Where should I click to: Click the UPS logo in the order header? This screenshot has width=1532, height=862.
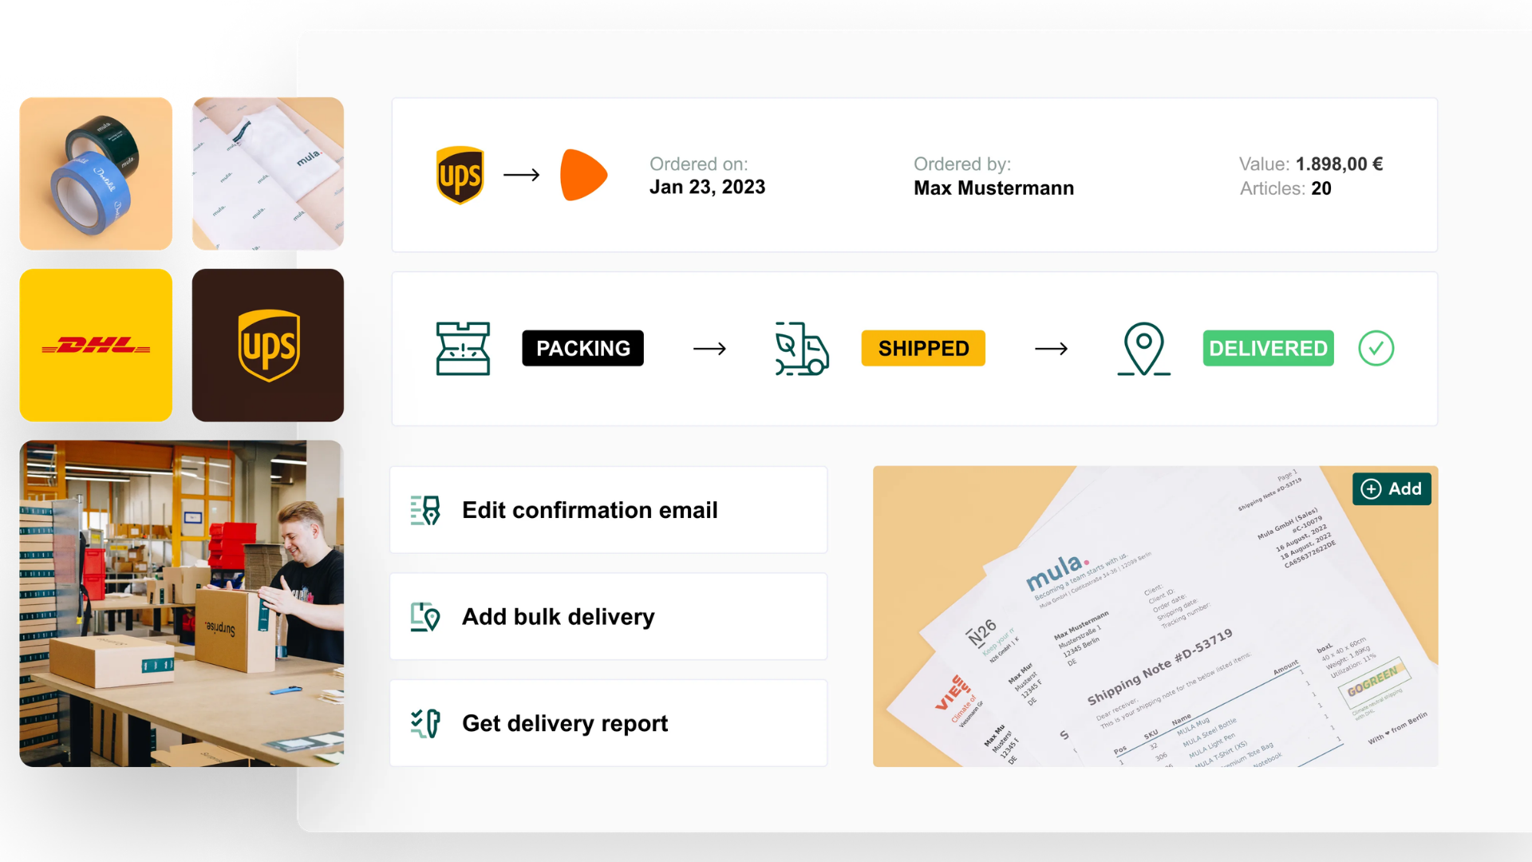coord(460,175)
